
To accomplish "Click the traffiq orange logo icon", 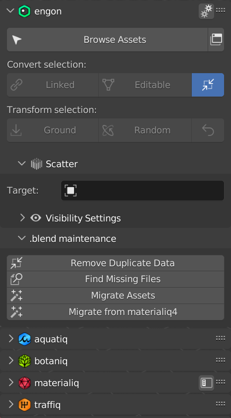I will coord(24,405).
